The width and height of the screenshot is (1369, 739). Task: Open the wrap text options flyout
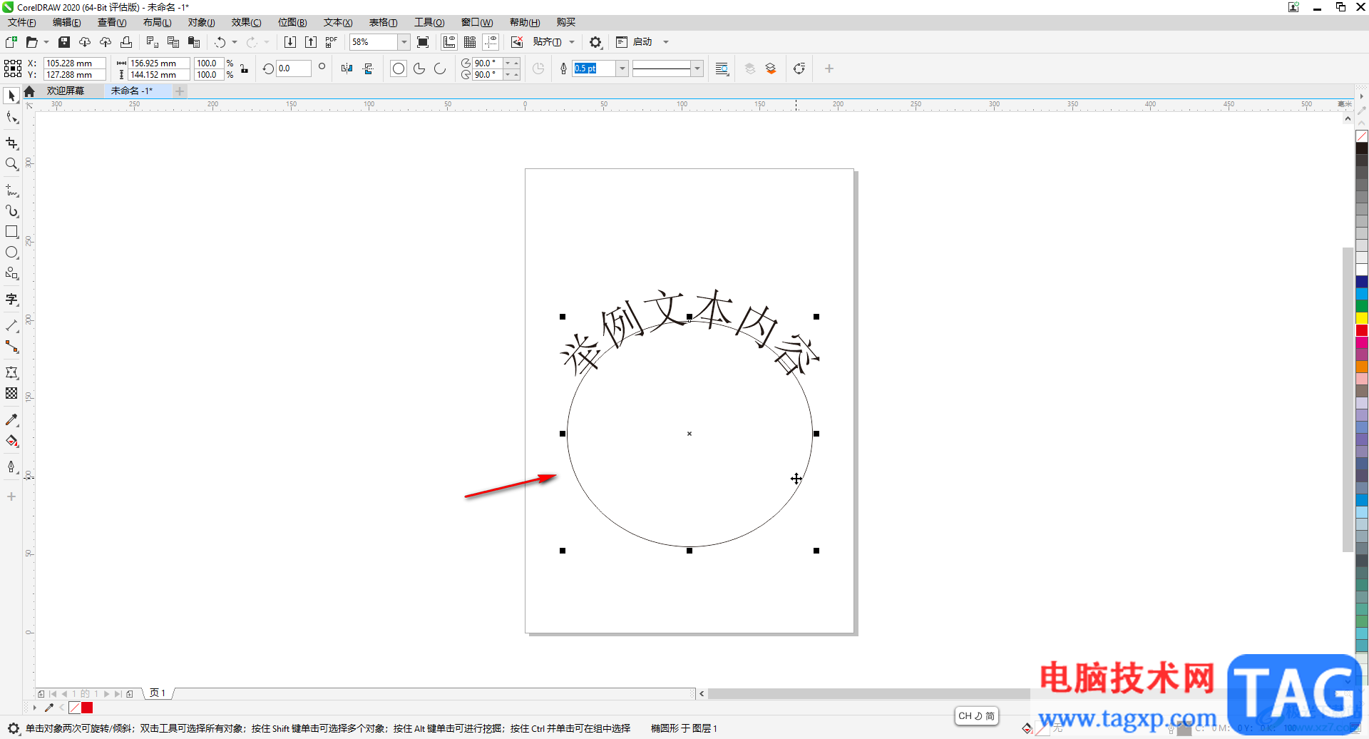point(722,68)
